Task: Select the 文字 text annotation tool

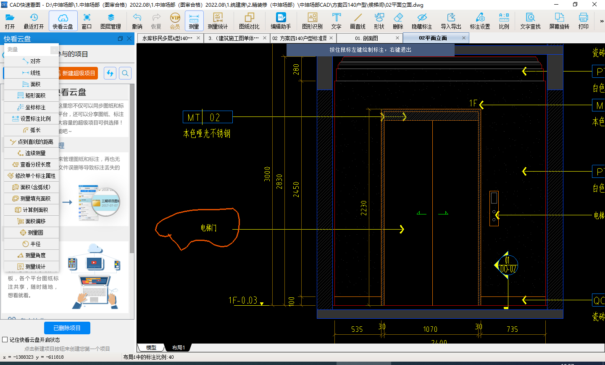Action: (x=336, y=21)
